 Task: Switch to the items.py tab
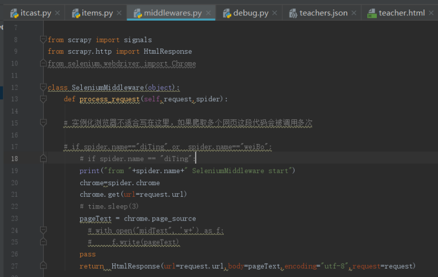(97, 13)
